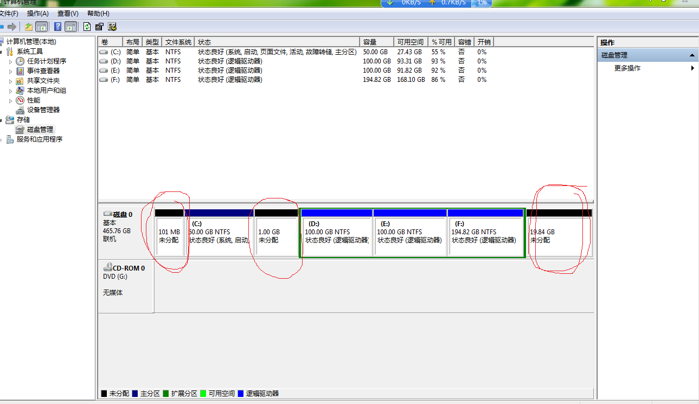Expand the 任务计划程序 tree node
The image size is (699, 404).
10,61
